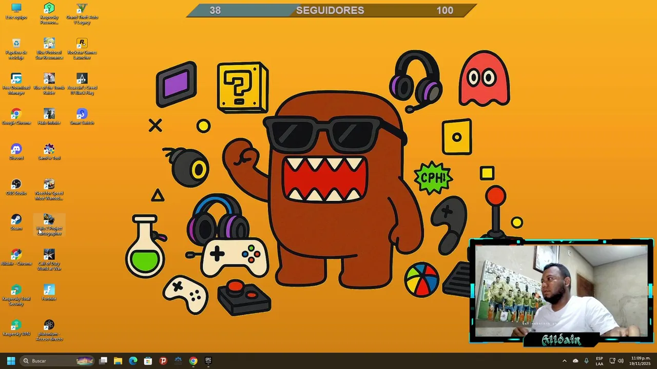Select Call of Duty World at War shortcut
Image resolution: width=657 pixels, height=369 pixels.
click(49, 260)
